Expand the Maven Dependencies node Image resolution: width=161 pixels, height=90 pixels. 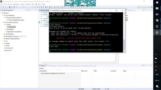(3, 39)
